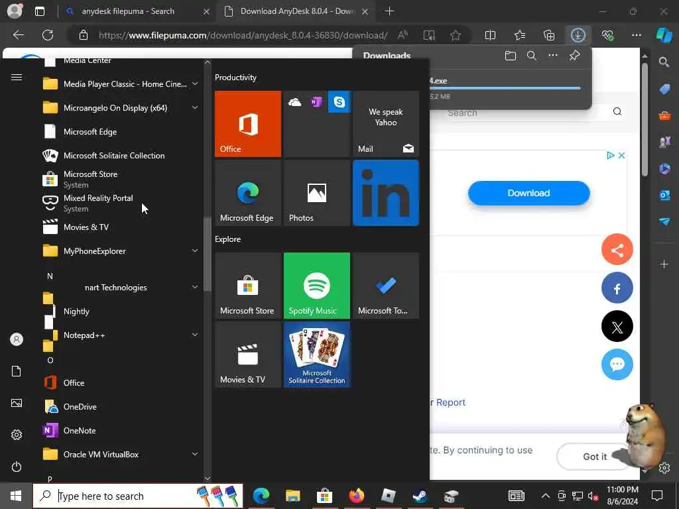Open File Explorer from the taskbar

[x=292, y=496]
